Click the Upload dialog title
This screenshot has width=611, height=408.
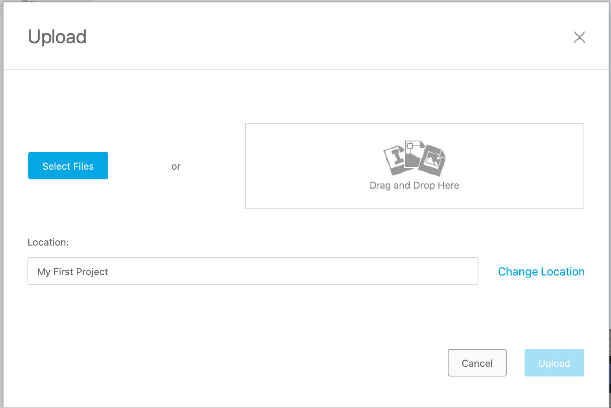click(x=57, y=37)
